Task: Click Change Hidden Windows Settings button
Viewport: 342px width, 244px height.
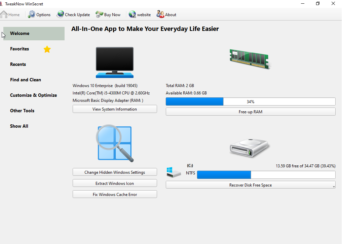Action: pos(115,172)
